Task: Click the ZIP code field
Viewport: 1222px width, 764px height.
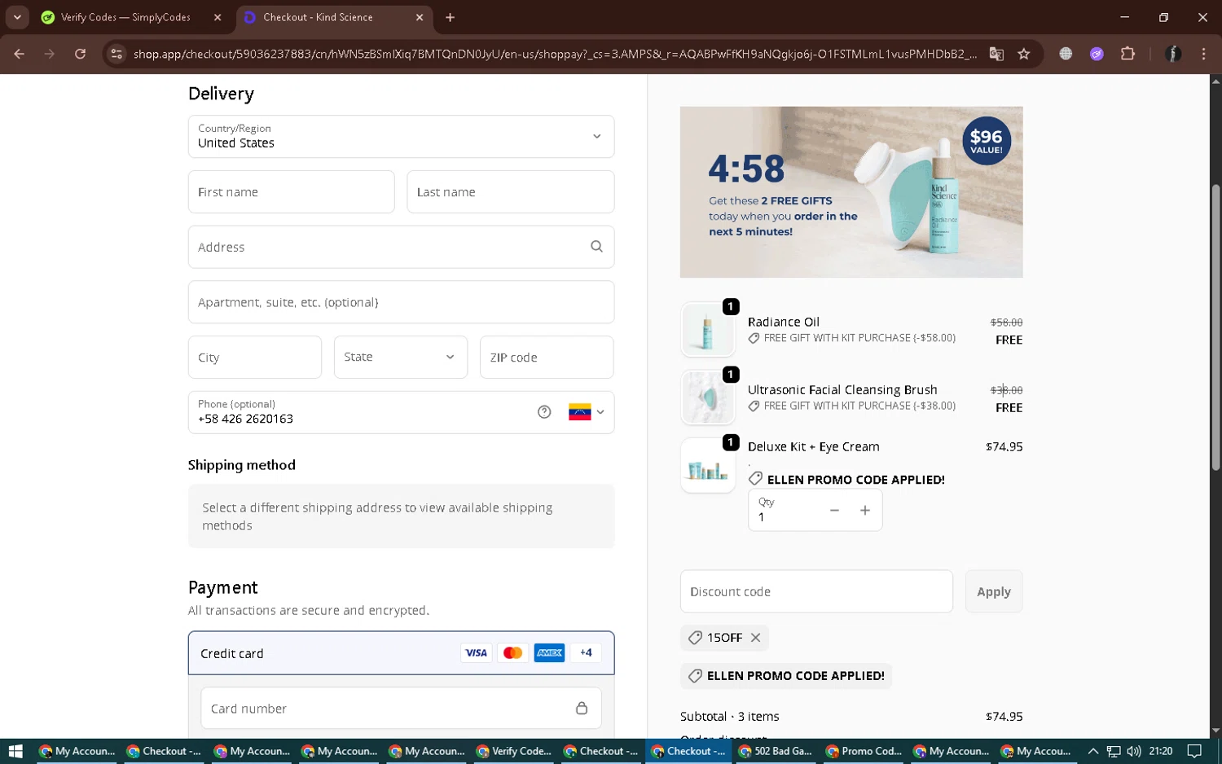Action: pyautogui.click(x=547, y=357)
